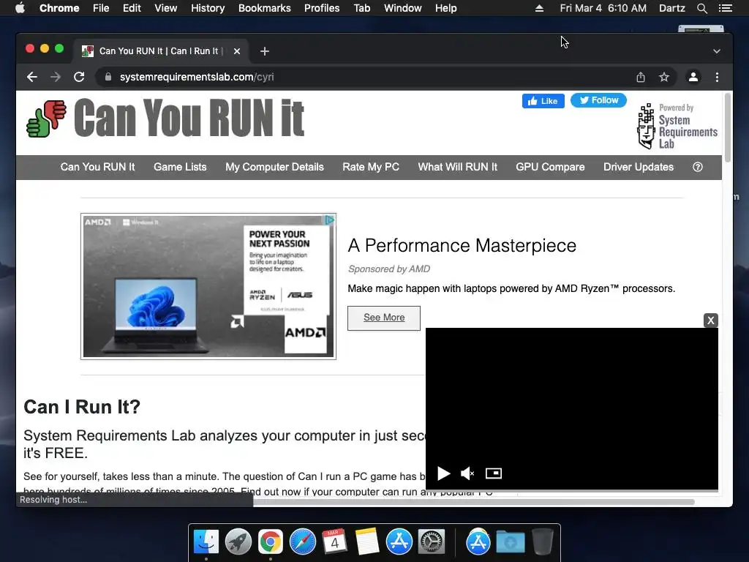
Task: Open the Profiles menu in menu bar
Action: (x=322, y=8)
